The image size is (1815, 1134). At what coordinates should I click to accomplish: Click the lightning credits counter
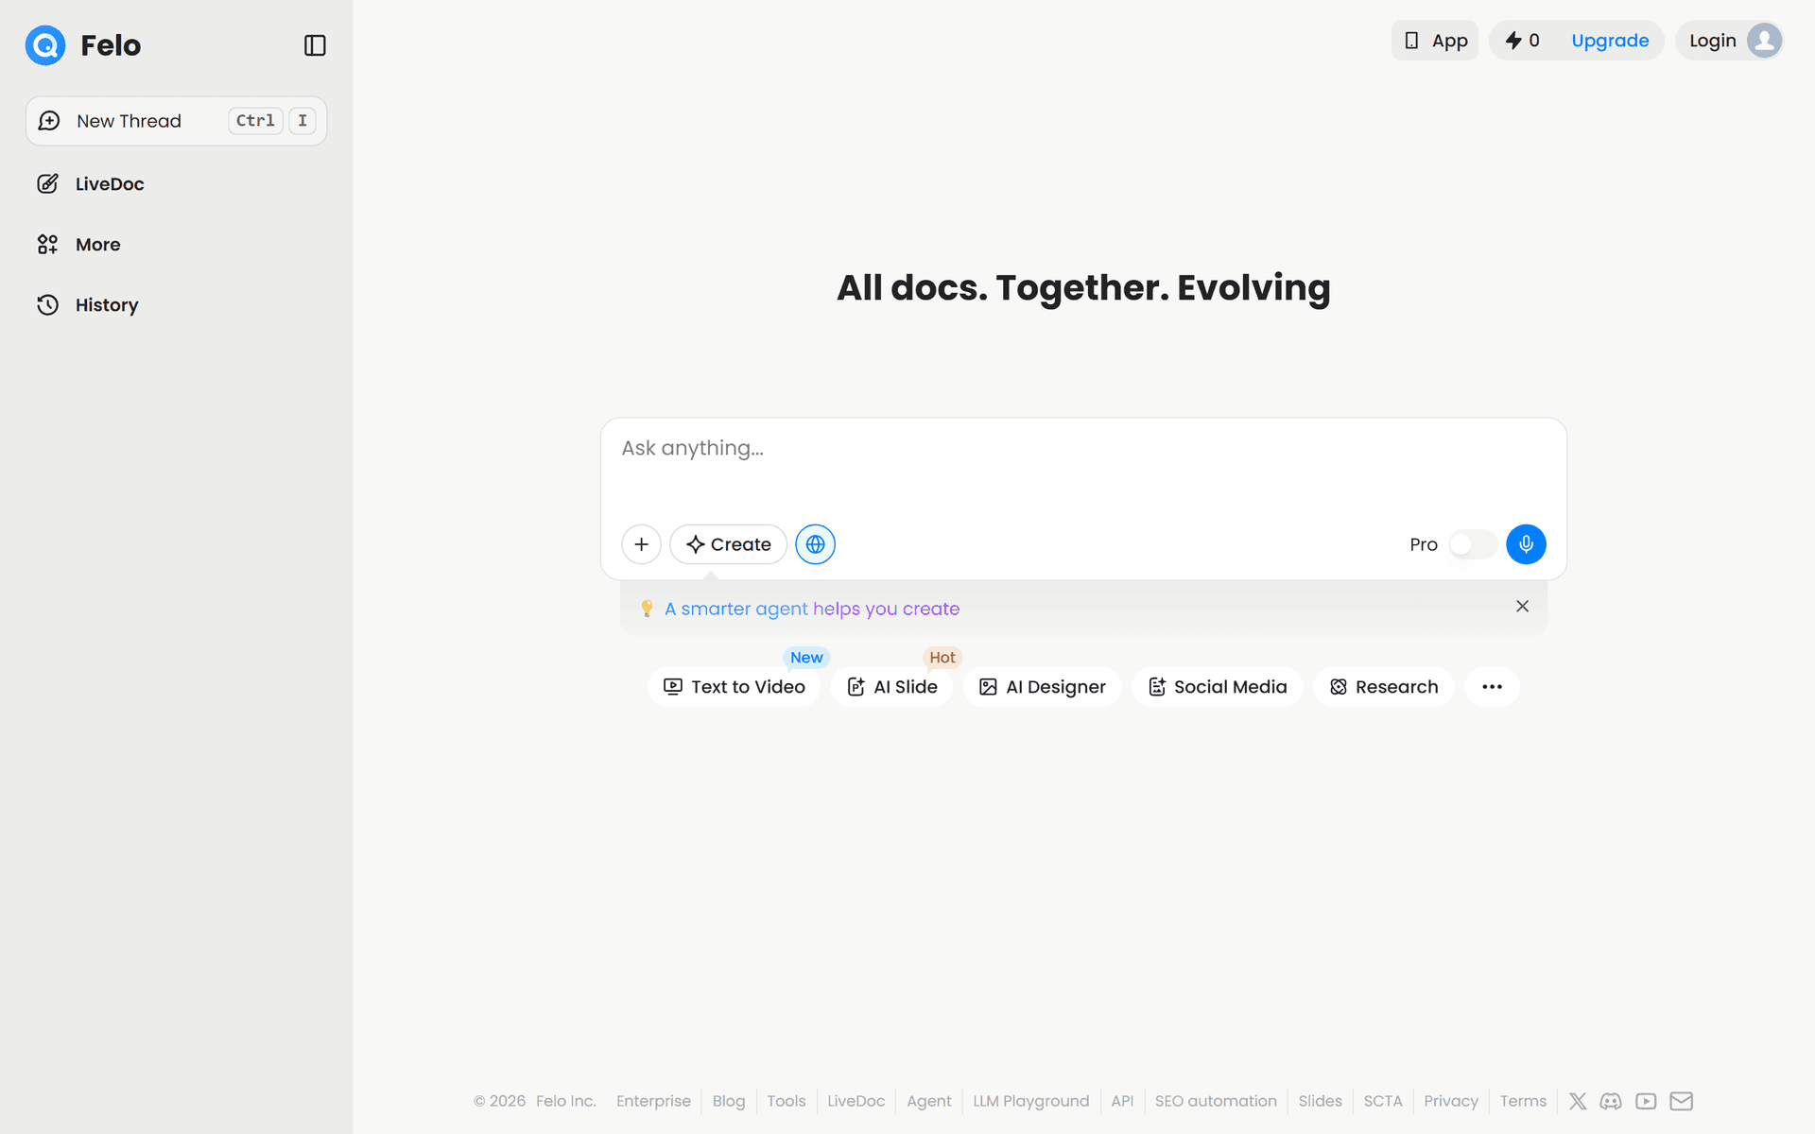pos(1522,41)
